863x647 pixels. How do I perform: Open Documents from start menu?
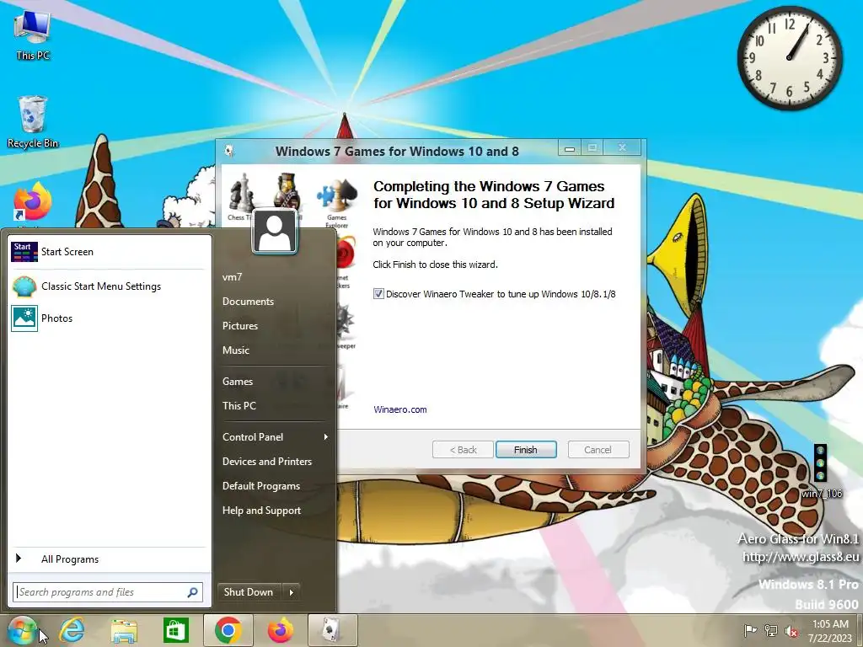[248, 302]
